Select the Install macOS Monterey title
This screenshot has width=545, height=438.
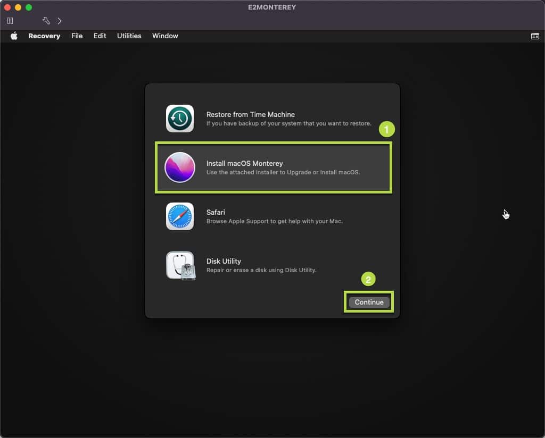(244, 164)
